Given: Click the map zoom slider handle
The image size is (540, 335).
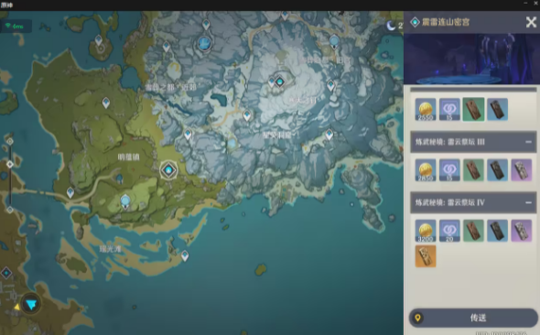Looking at the screenshot, I should pos(10,164).
